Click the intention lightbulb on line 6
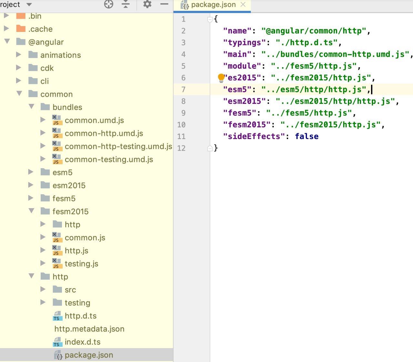The width and height of the screenshot is (413, 362). pos(221,78)
